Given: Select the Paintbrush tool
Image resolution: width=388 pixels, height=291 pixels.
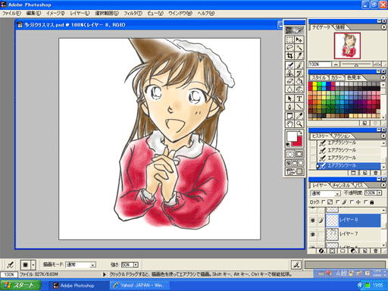Looking at the screenshot, I should (299, 65).
